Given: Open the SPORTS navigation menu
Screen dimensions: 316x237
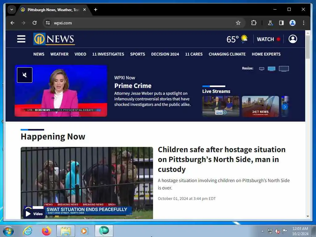Looking at the screenshot, I should [137, 54].
